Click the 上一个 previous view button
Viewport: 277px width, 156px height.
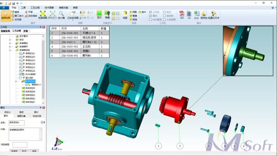(83, 15)
